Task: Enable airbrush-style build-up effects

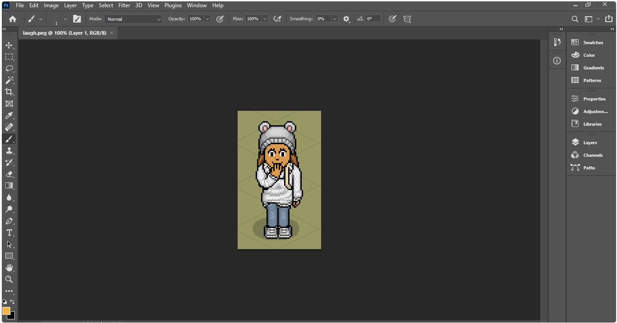Action: tap(277, 19)
